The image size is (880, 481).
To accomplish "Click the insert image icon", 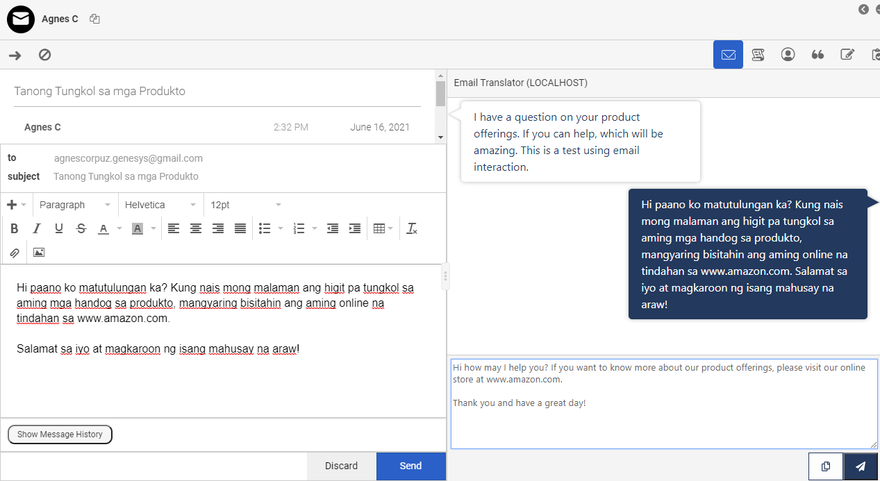I will [39, 253].
